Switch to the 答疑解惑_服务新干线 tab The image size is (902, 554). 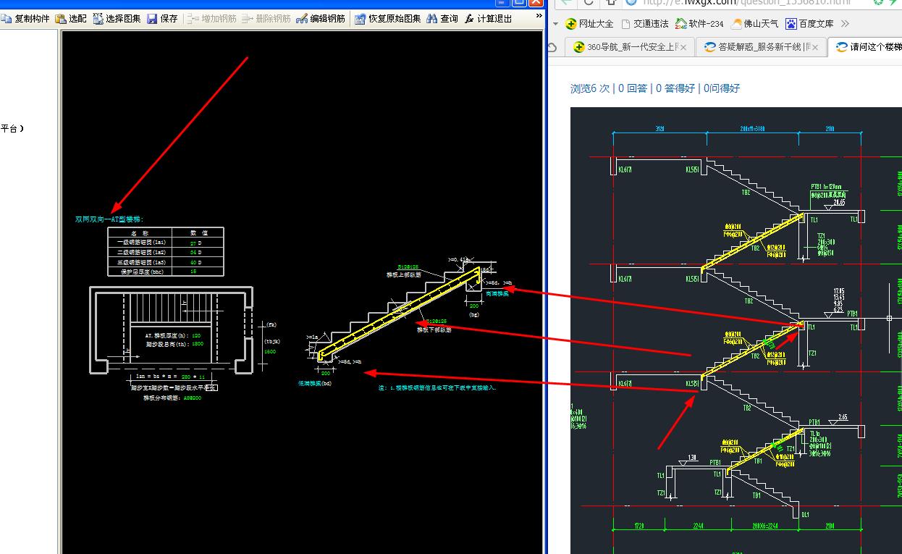pyautogui.click(x=760, y=47)
